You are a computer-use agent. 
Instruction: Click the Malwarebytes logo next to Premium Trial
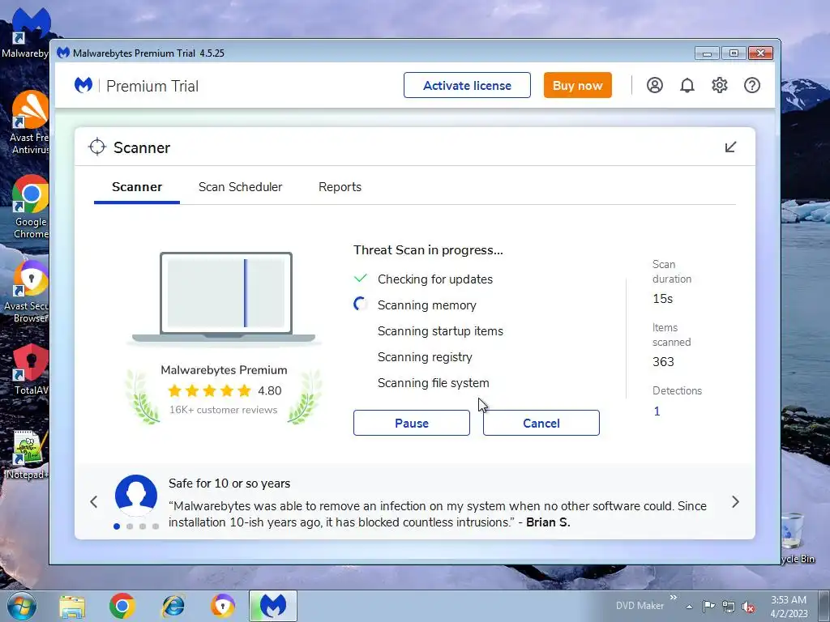click(83, 85)
